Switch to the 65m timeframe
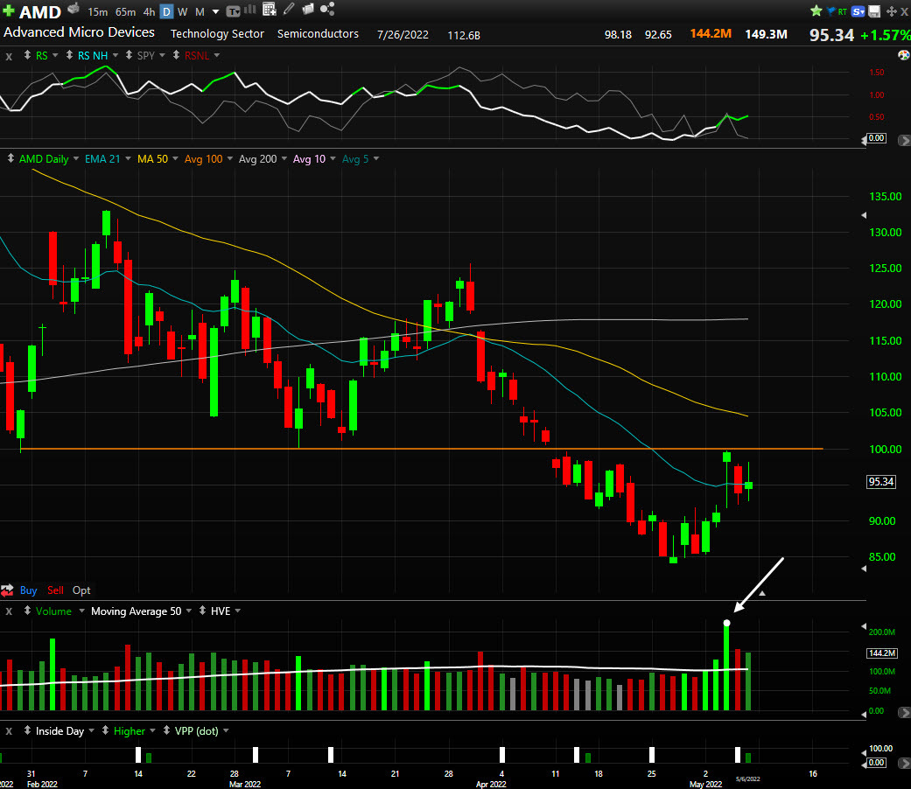Image resolution: width=911 pixels, height=789 pixels. click(x=125, y=11)
